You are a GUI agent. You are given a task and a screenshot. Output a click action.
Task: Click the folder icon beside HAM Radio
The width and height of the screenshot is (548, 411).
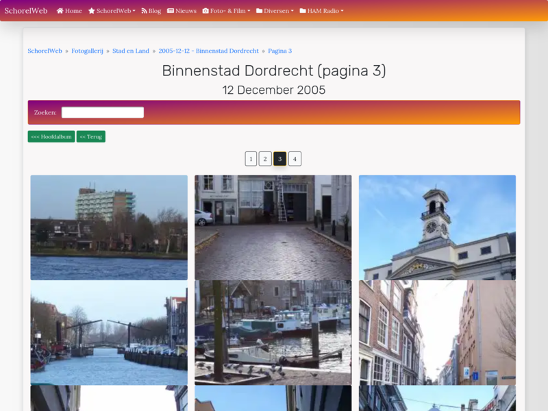pyautogui.click(x=303, y=11)
